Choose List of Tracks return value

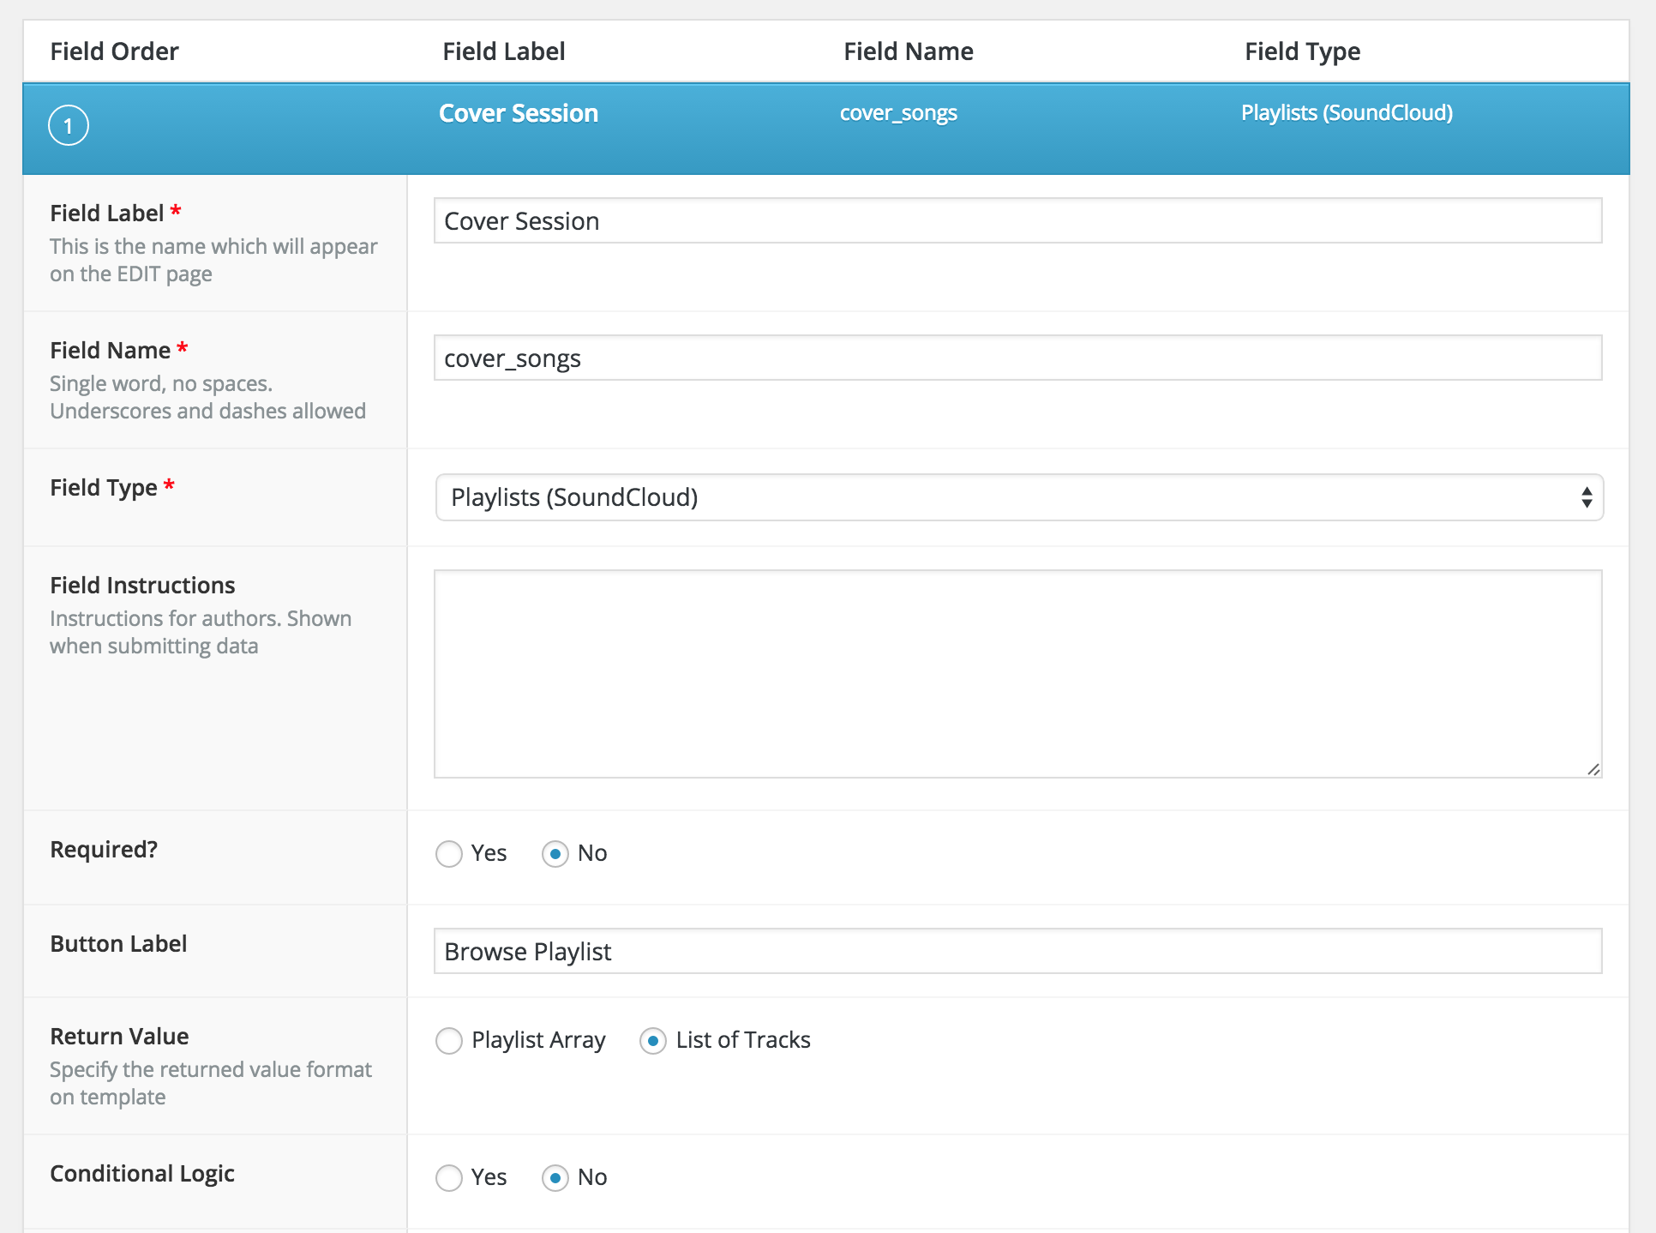(653, 1041)
